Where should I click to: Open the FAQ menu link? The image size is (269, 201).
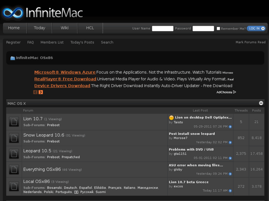point(31,42)
